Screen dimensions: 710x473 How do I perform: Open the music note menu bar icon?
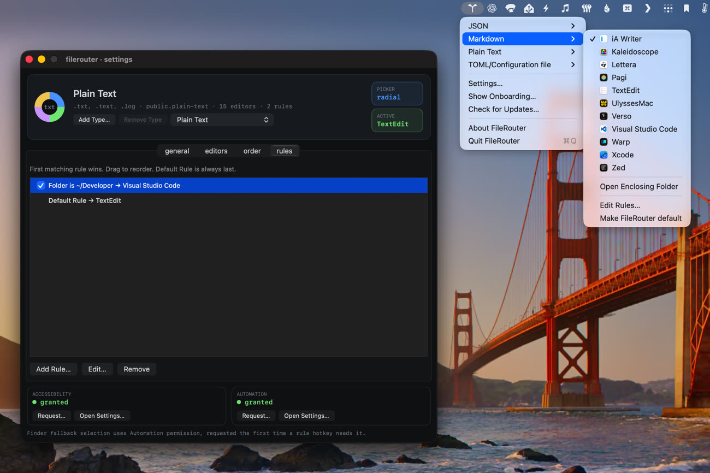pyautogui.click(x=565, y=8)
